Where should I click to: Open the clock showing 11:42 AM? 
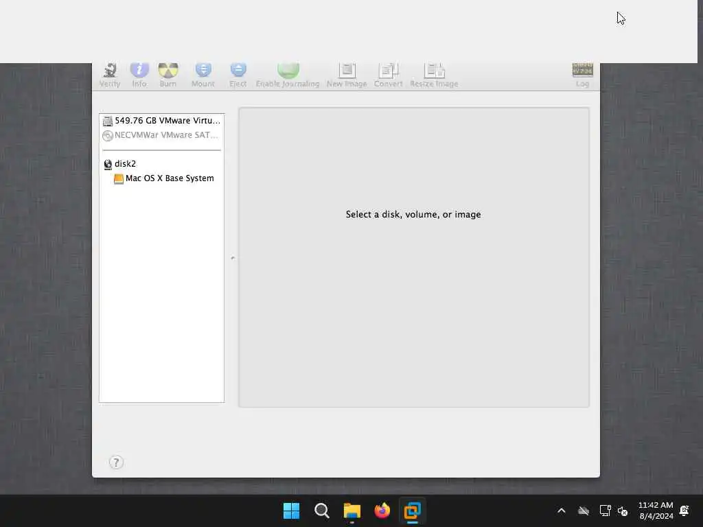(x=656, y=511)
